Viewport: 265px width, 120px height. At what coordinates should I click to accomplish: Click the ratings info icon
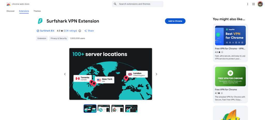(x=80, y=31)
